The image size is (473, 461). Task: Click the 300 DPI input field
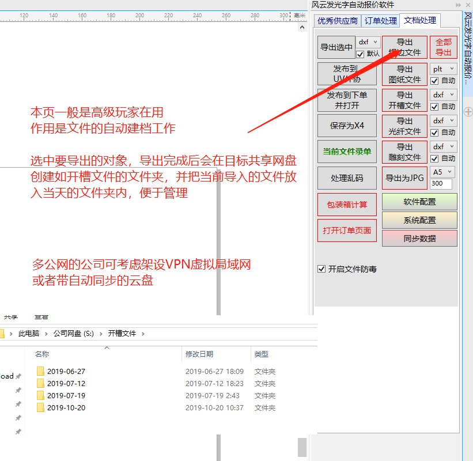(x=441, y=184)
